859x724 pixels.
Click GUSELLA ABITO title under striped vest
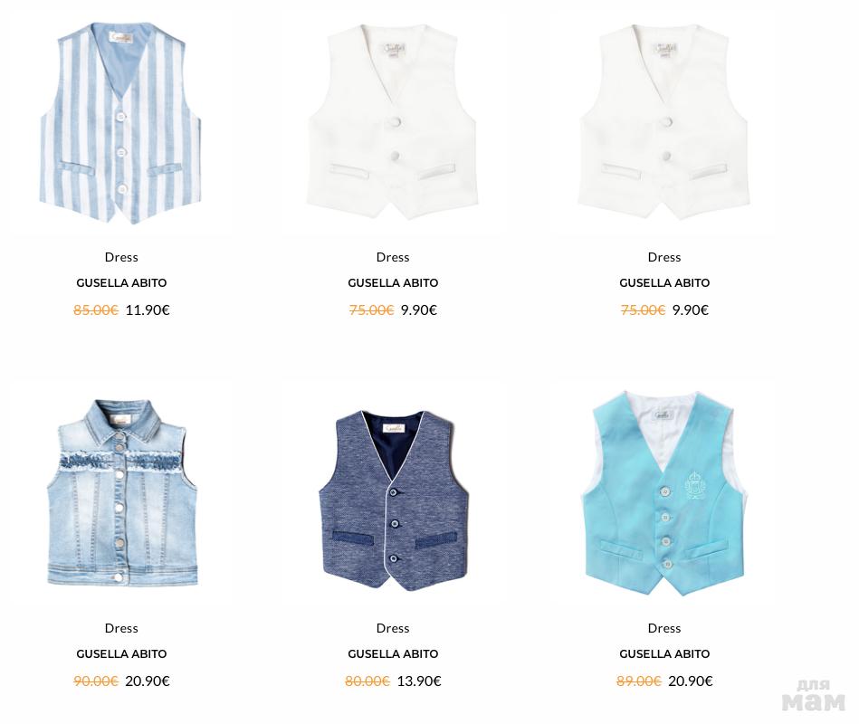(x=121, y=283)
